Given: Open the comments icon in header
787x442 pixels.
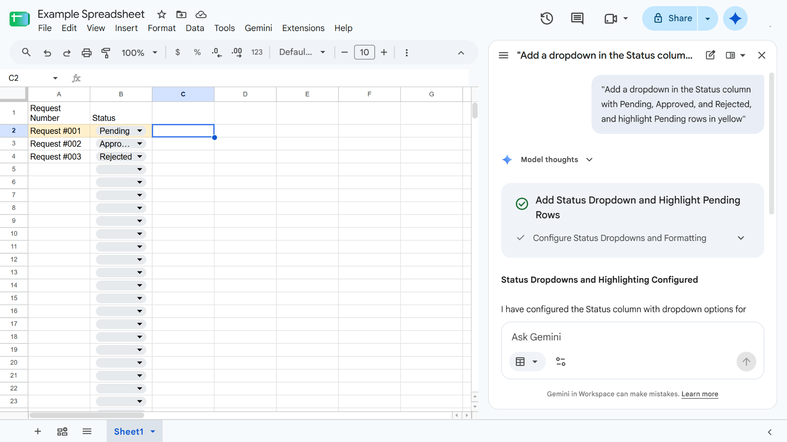Looking at the screenshot, I should [577, 18].
